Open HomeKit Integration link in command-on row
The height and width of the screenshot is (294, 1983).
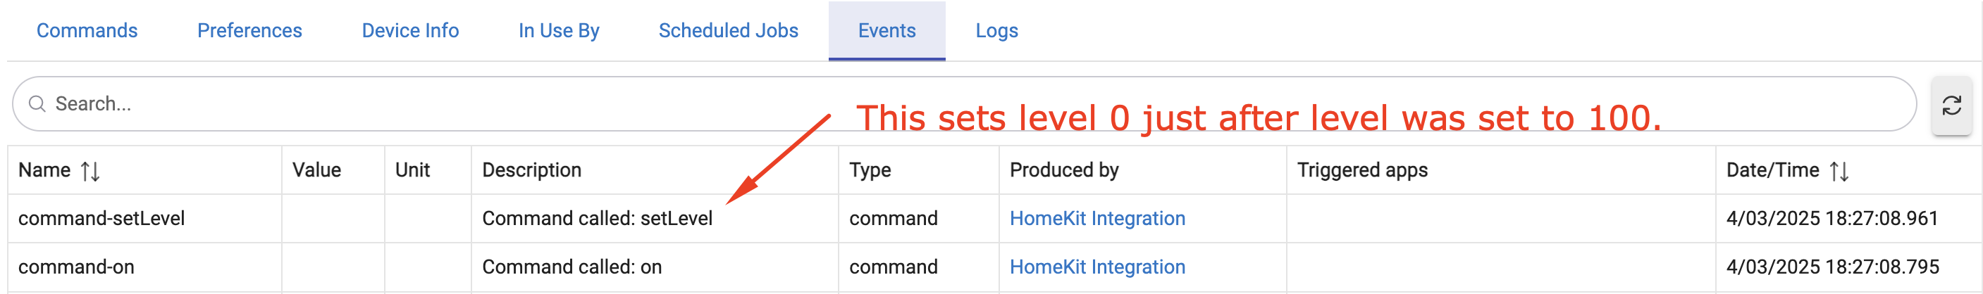coord(1097,267)
